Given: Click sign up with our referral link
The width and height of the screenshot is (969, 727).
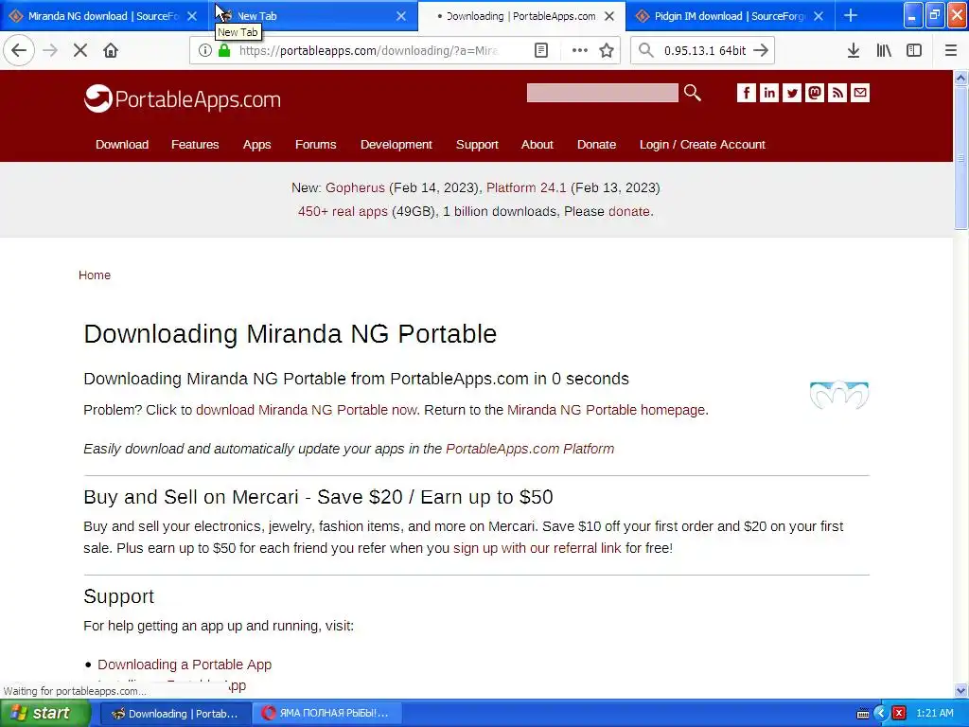Looking at the screenshot, I should [x=537, y=548].
